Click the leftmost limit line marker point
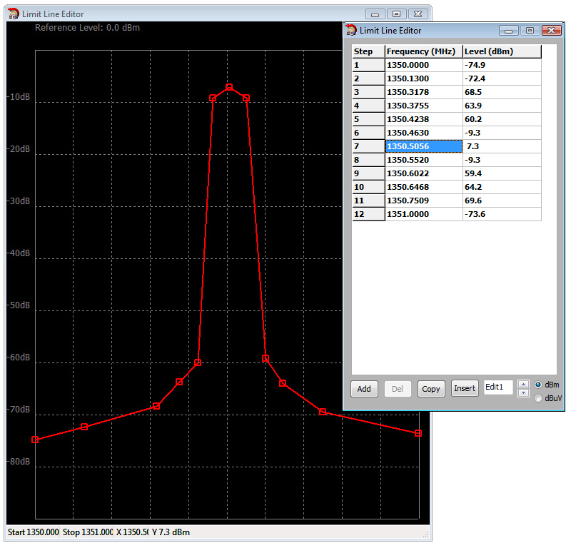 (x=35, y=440)
